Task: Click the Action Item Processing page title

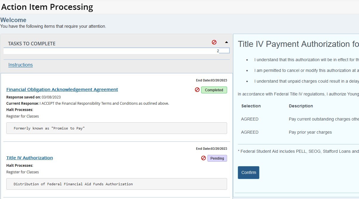Action: (x=47, y=7)
